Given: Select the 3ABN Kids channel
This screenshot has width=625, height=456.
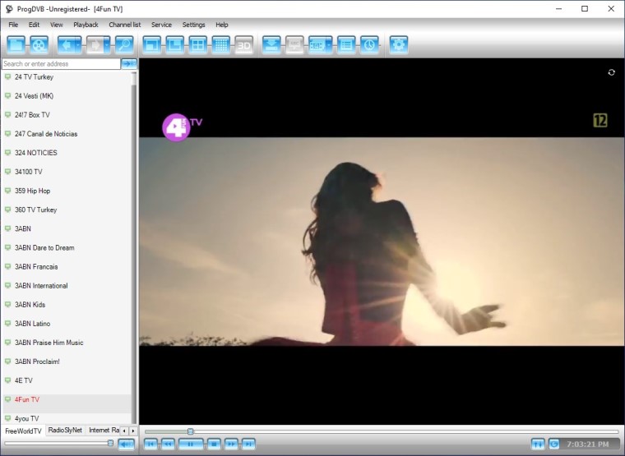Looking at the screenshot, I should (x=30, y=305).
